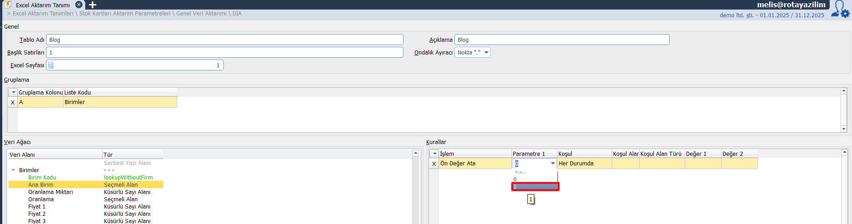Collapse the Birimler tree node
852x224 pixels.
point(13,170)
